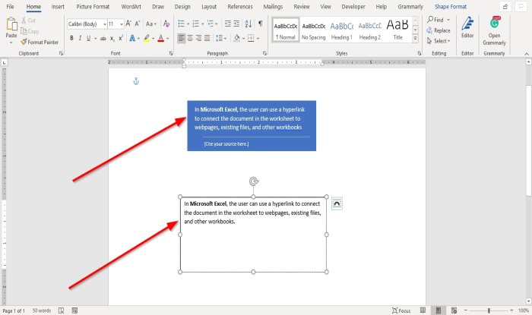Image resolution: width=532 pixels, height=315 pixels.
Task: Apply shading with the paint bucket icon
Action: tap(237, 38)
